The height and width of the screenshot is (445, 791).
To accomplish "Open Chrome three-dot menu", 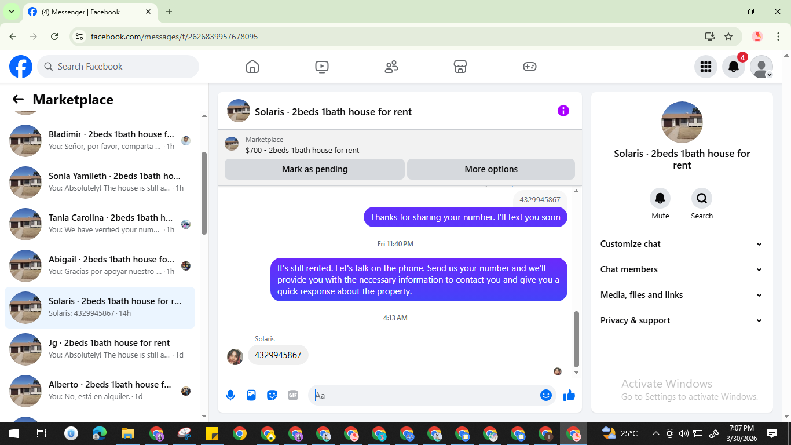I will (777, 37).
